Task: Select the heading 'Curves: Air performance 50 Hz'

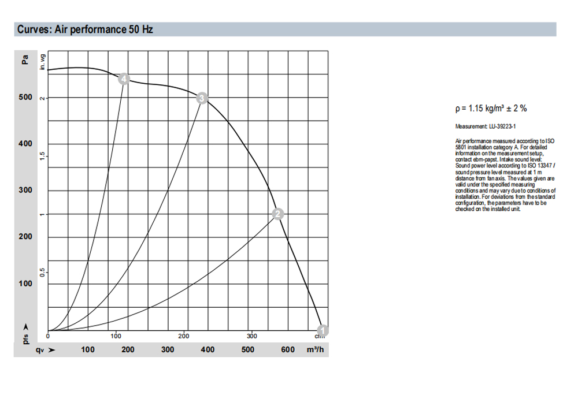Action: (85, 29)
